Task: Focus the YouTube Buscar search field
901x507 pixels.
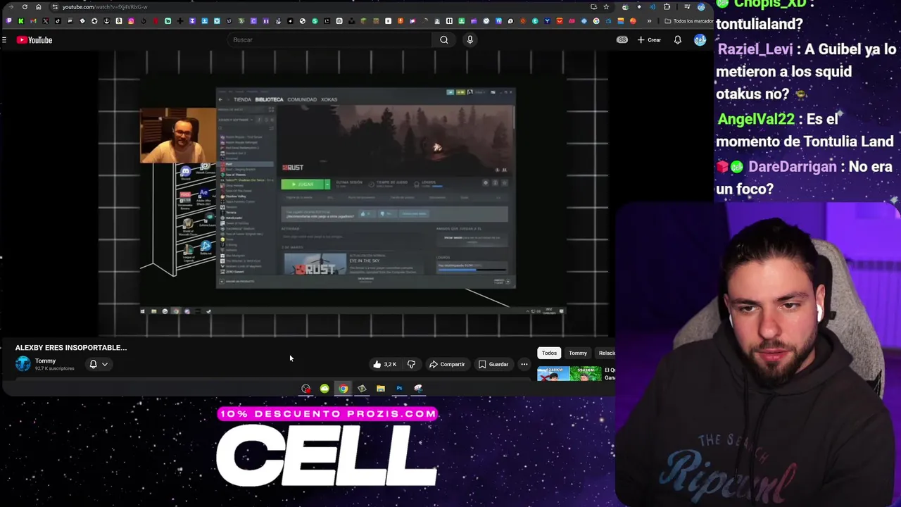Action: tap(331, 40)
